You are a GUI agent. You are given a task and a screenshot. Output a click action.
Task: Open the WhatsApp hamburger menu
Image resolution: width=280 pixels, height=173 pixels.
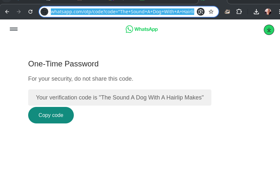tap(14, 29)
